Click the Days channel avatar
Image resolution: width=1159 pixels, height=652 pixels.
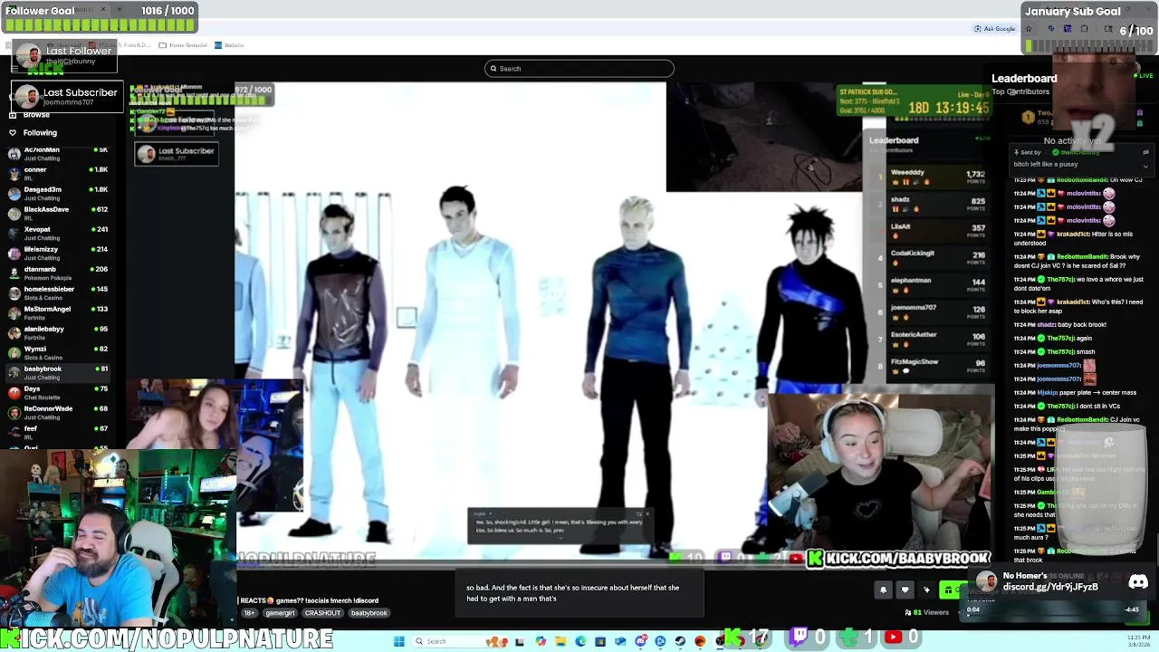tap(14, 392)
